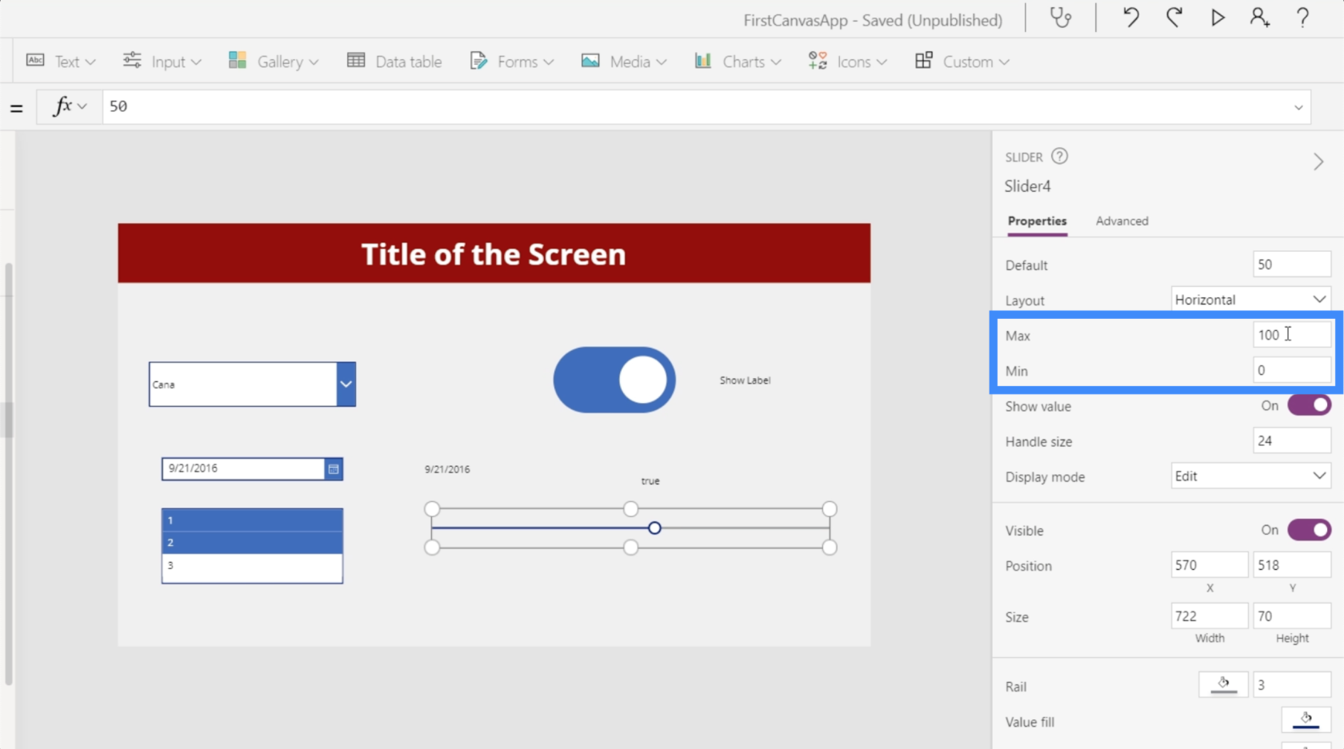Select the Show Label text
The width and height of the screenshot is (1344, 749).
(745, 380)
